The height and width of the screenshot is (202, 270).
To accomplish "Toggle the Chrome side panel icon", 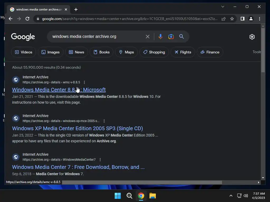I will (243, 19).
